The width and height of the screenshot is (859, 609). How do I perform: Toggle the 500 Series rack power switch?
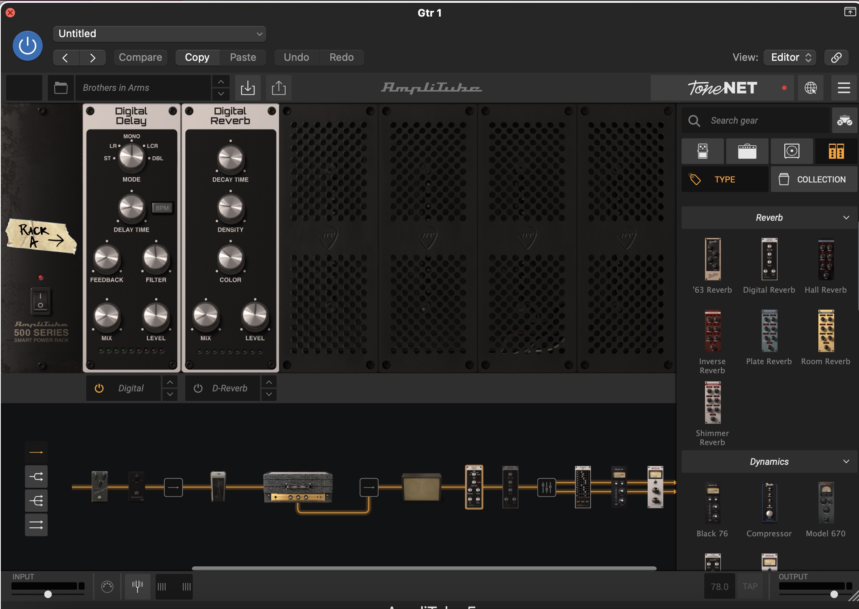(40, 301)
